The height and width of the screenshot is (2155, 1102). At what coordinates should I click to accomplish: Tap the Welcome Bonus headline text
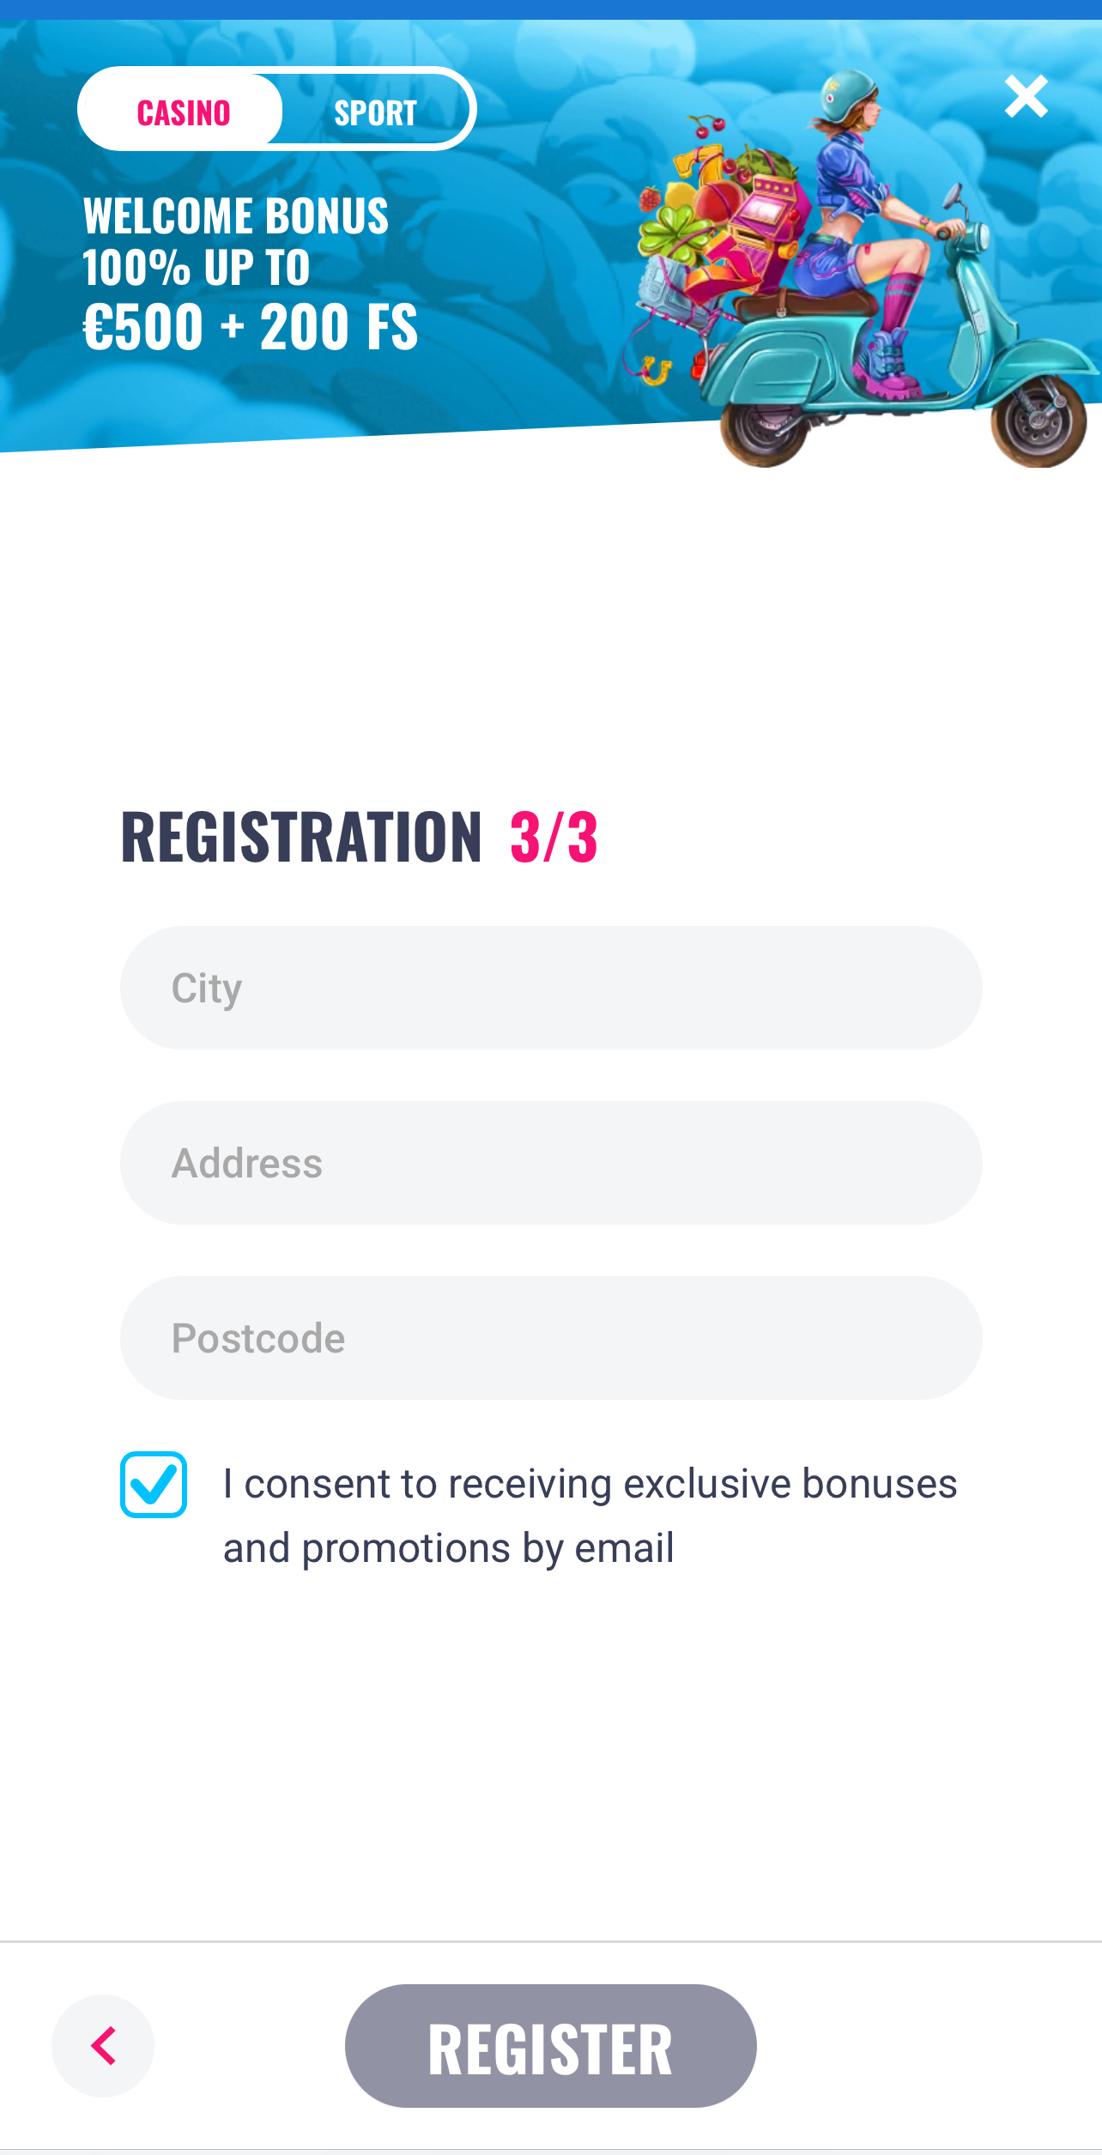[236, 215]
